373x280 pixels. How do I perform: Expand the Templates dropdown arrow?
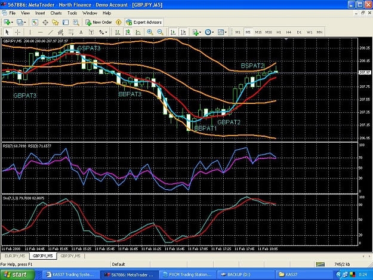pyautogui.click(x=226, y=32)
